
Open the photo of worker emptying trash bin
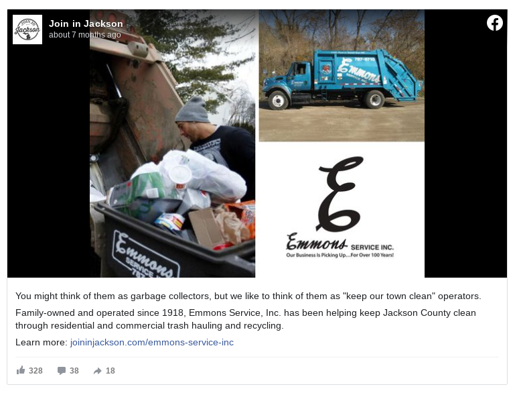pos(172,144)
